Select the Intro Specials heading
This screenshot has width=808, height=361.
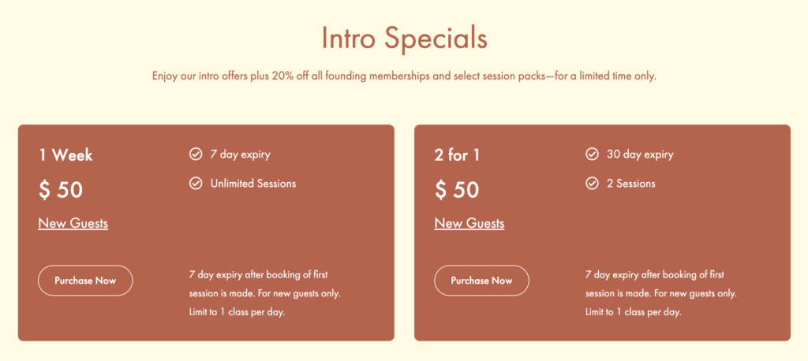404,38
